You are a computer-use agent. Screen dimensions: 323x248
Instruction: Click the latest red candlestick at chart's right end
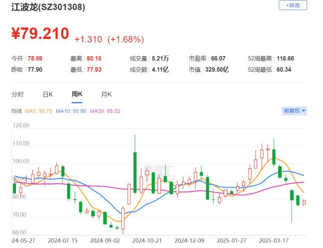pyautogui.click(x=304, y=202)
